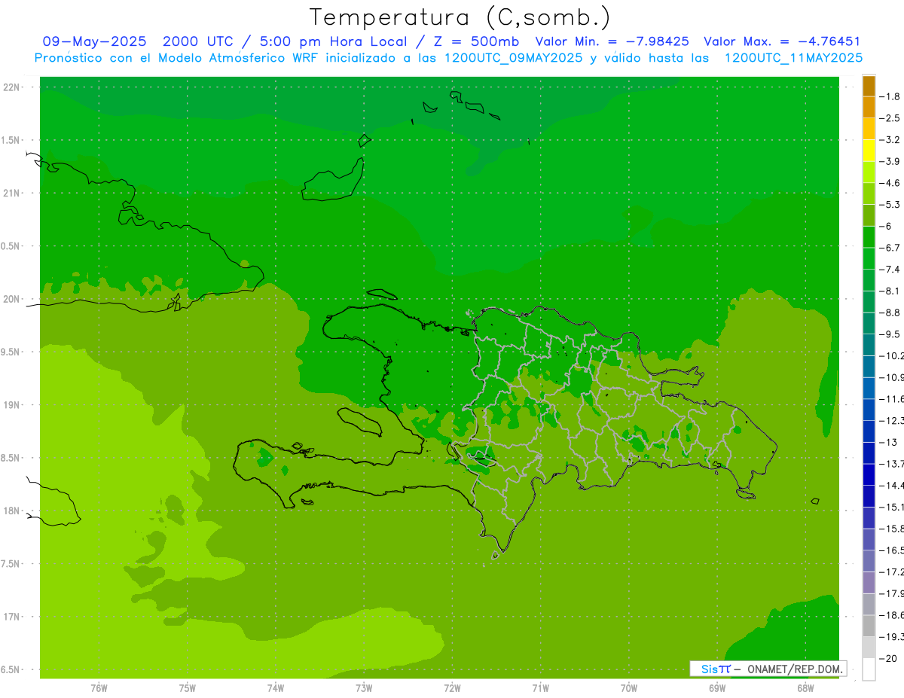
Task: Click the "-17.2" color scale label
Action: pos(890,572)
